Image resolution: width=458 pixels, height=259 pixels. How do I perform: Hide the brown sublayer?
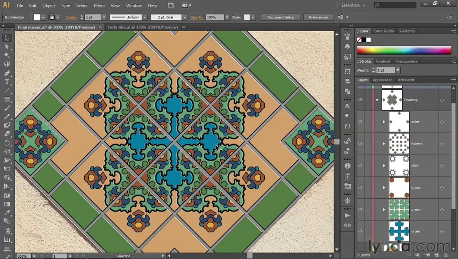(x=360, y=187)
